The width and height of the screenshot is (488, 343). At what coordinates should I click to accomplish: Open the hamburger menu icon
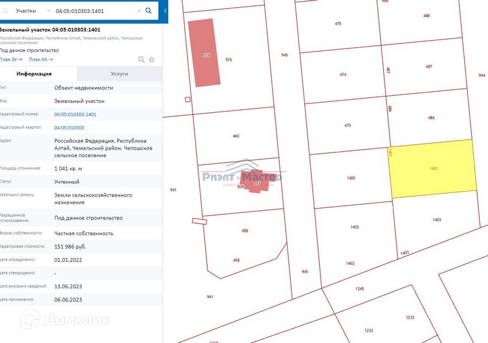click(x=5, y=11)
